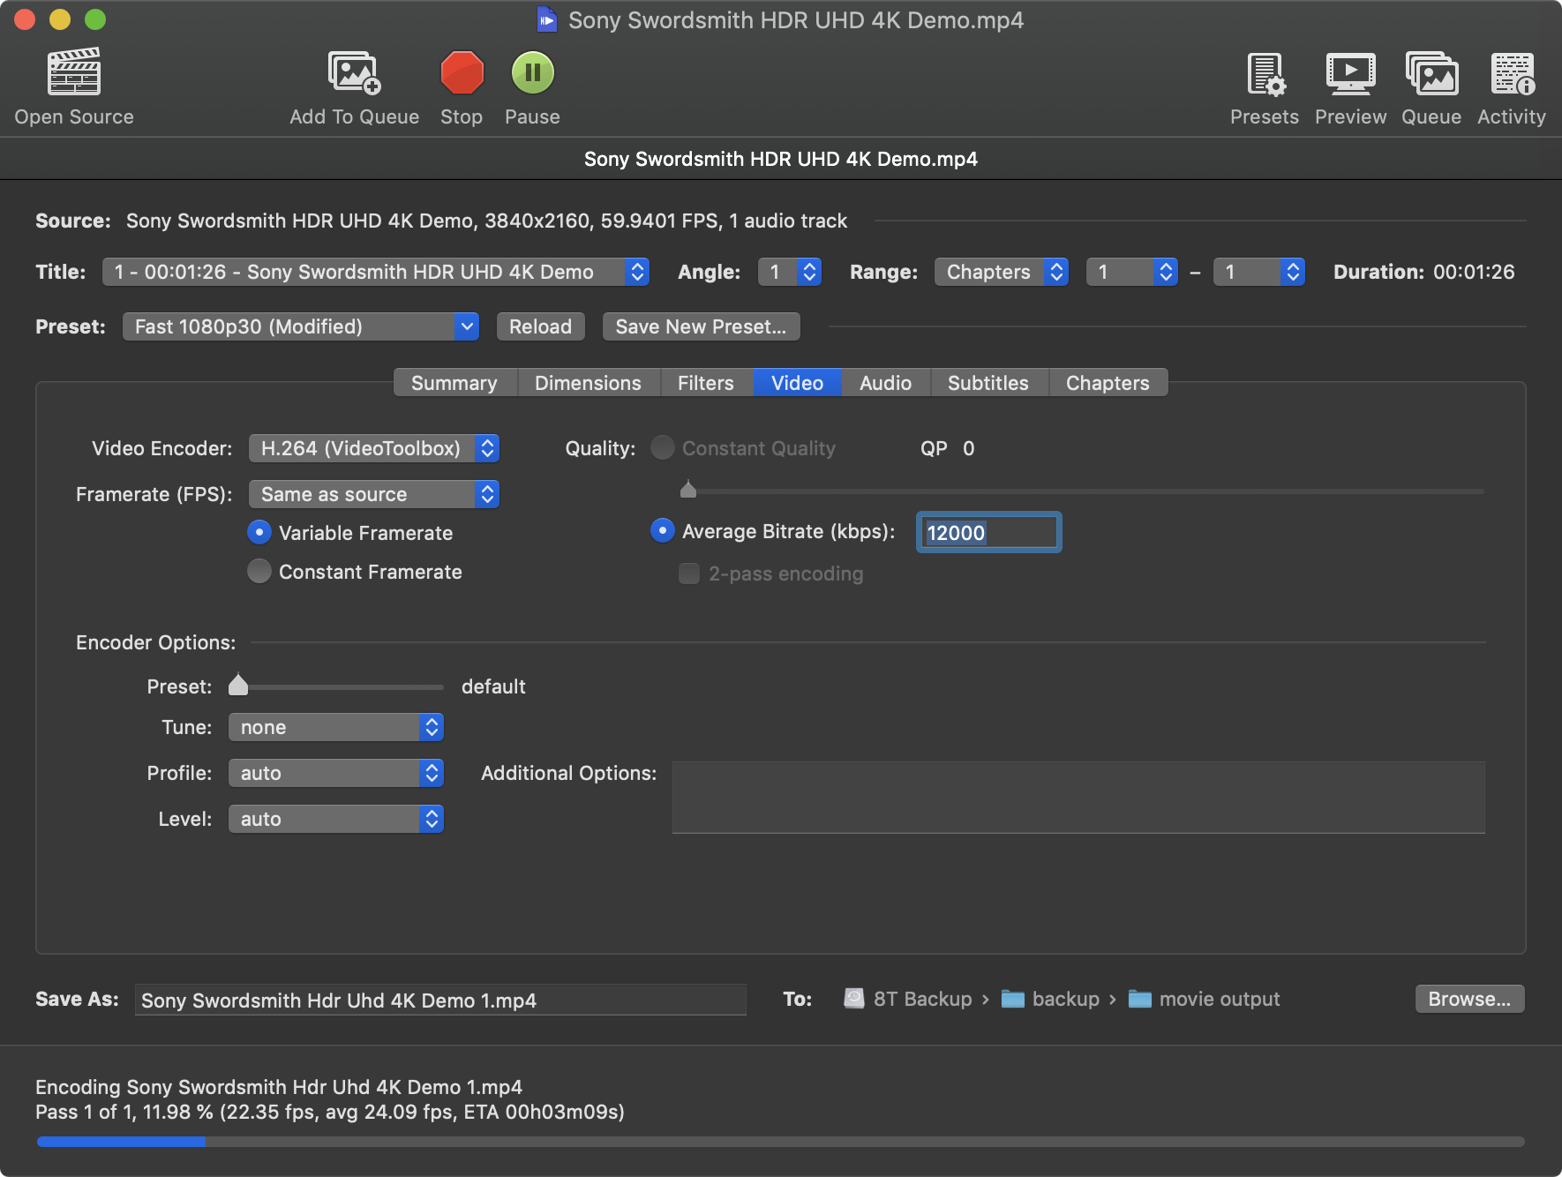Screen dimensions: 1562x1177
Task: Click the 8T Backup drive icon
Action: coord(853,999)
